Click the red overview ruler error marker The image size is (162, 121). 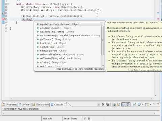point(158,19)
